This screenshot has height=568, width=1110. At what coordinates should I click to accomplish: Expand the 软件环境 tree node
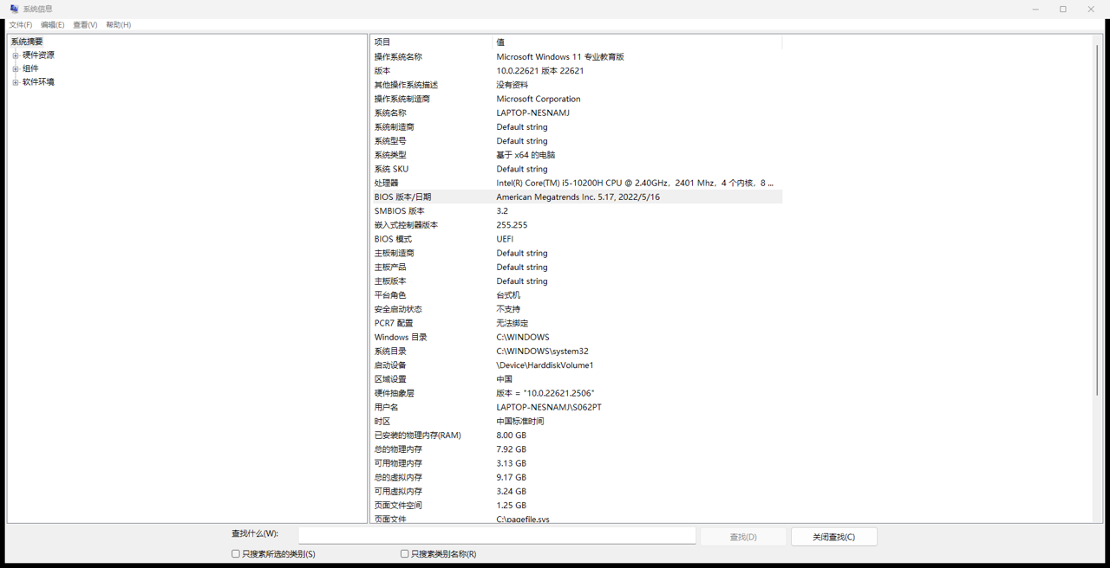click(14, 82)
